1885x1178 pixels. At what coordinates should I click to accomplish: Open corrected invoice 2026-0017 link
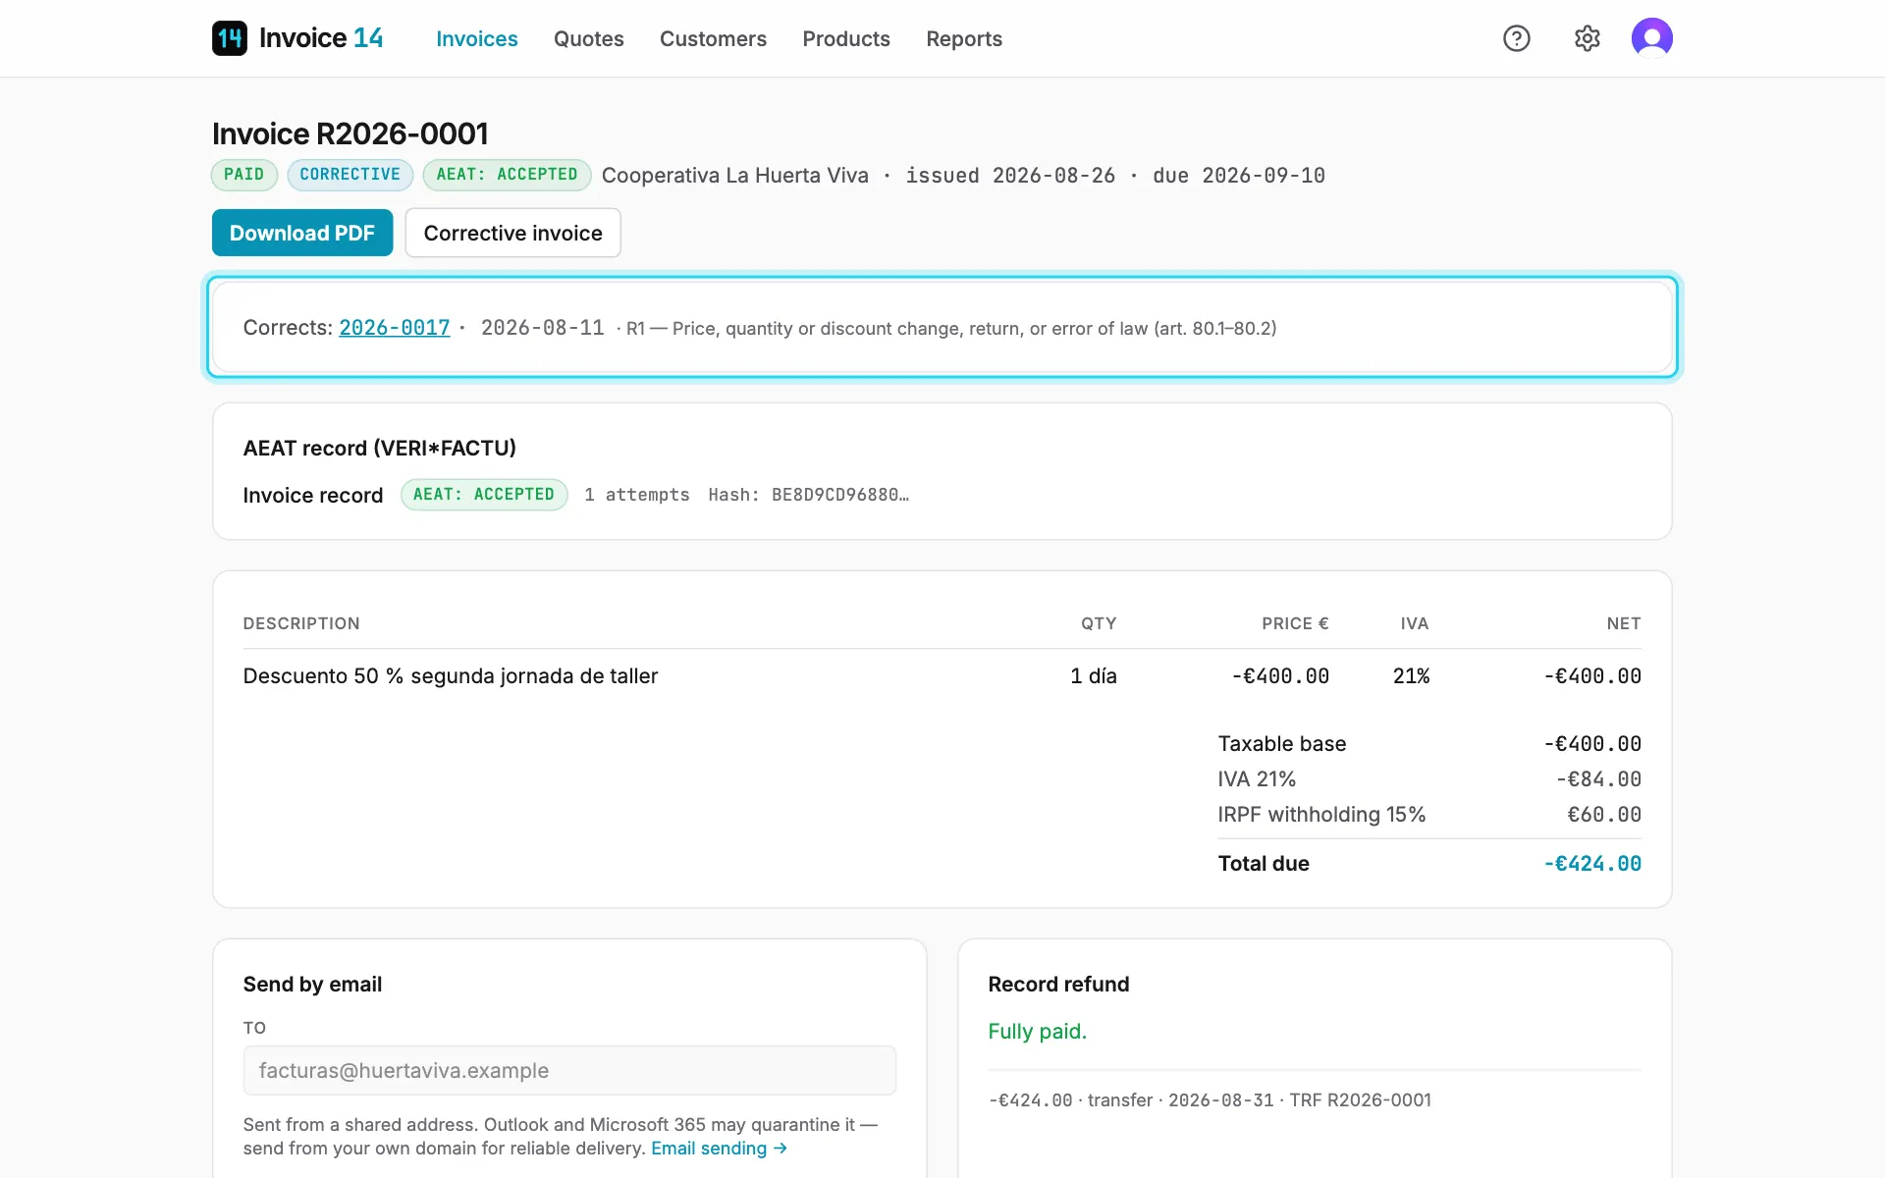pos(395,328)
